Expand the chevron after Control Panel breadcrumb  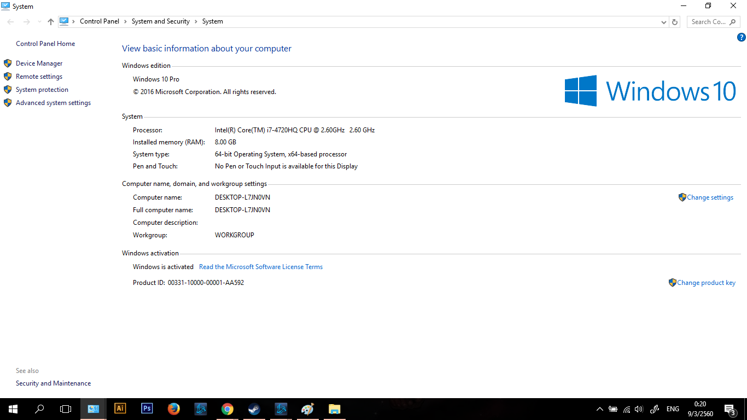125,21
